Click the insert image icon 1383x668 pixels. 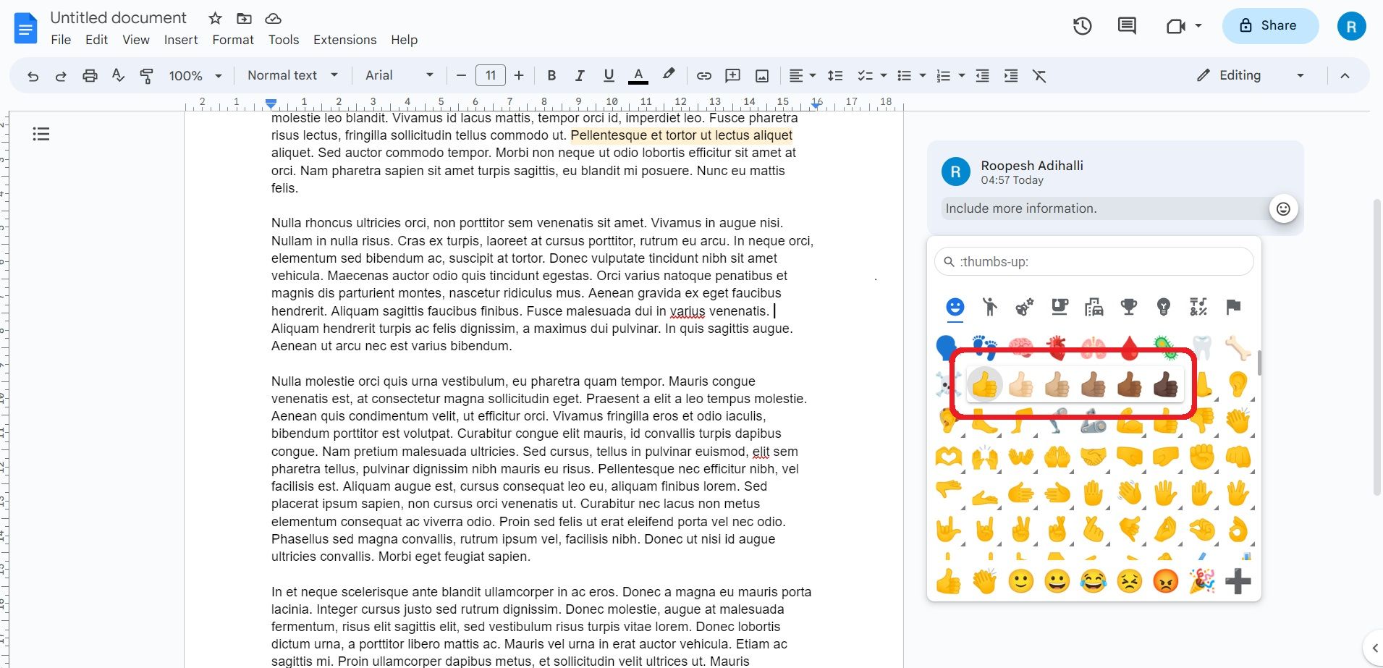click(x=762, y=75)
